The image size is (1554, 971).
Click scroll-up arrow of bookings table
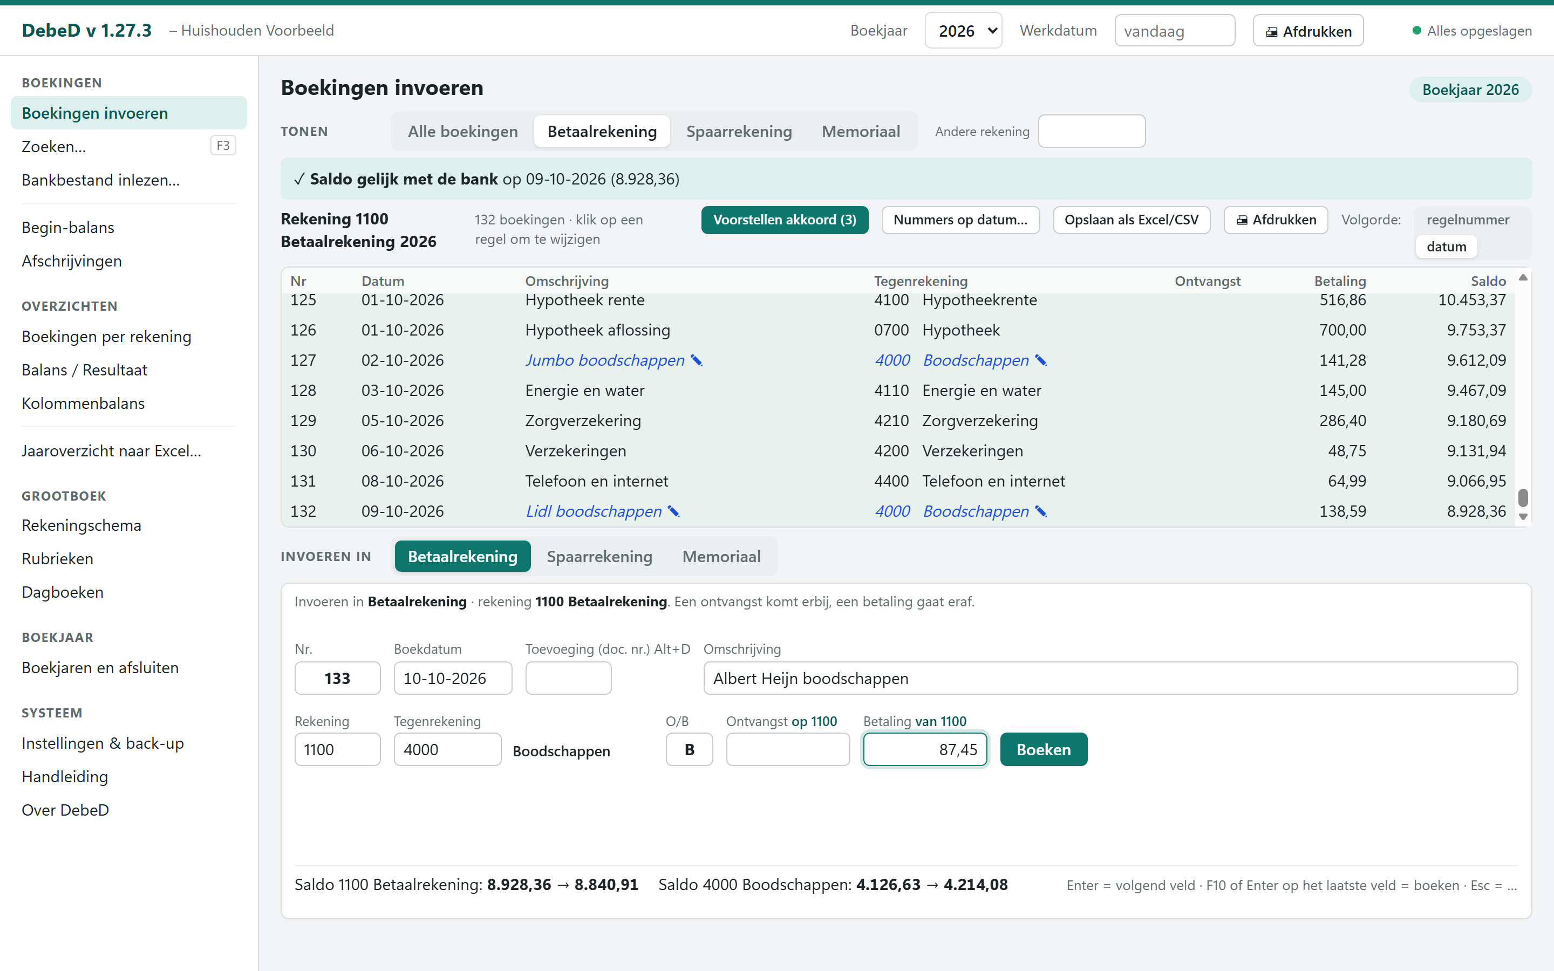click(1523, 277)
